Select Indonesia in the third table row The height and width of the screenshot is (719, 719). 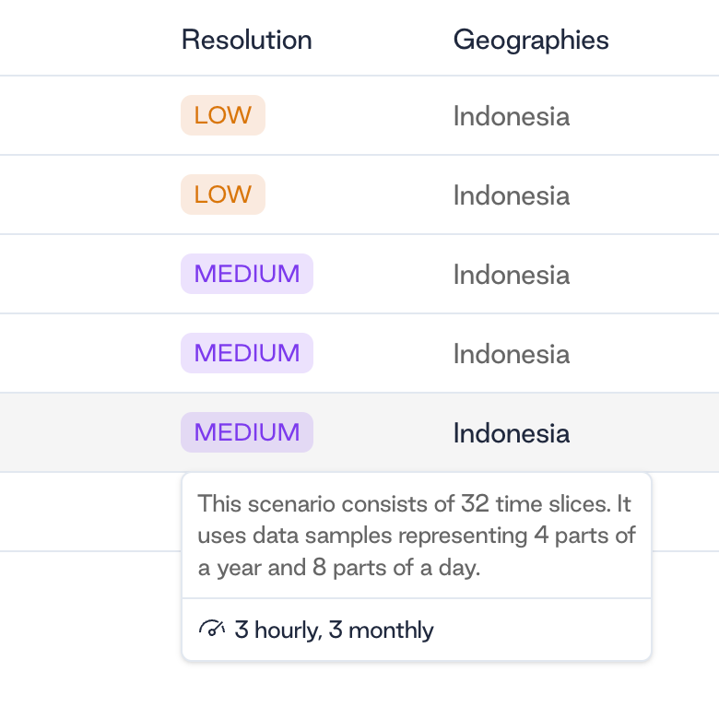pyautogui.click(x=512, y=275)
